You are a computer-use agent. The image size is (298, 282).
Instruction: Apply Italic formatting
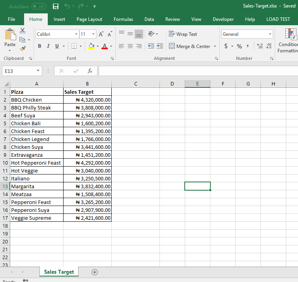(x=48, y=46)
